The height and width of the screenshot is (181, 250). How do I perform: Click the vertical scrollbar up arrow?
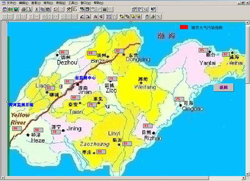247,23
